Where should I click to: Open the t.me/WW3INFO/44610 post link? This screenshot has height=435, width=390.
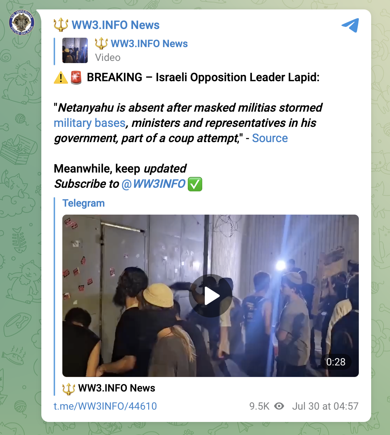tap(105, 406)
